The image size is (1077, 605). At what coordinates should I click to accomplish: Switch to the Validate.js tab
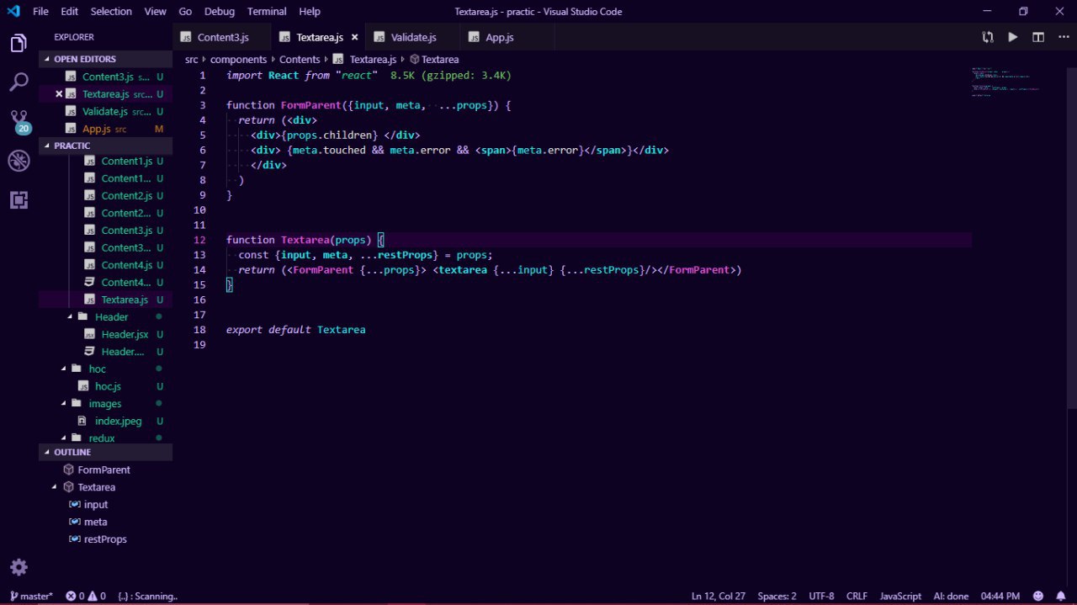tap(413, 38)
